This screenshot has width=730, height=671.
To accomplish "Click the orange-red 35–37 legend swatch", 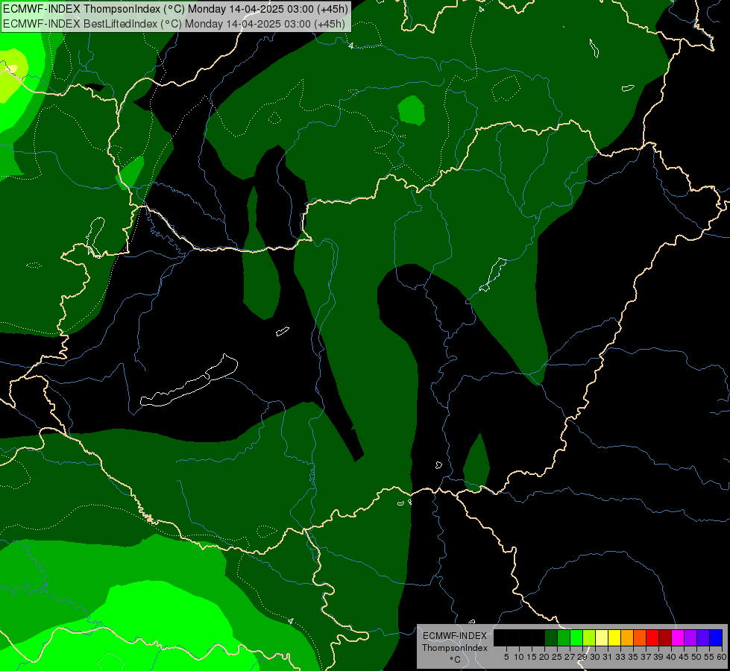I will pos(640,637).
